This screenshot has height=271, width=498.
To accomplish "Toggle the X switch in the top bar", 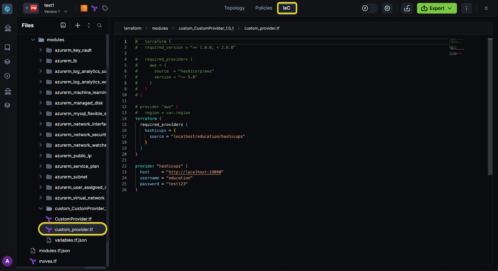I will pyautogui.click(x=369, y=8).
